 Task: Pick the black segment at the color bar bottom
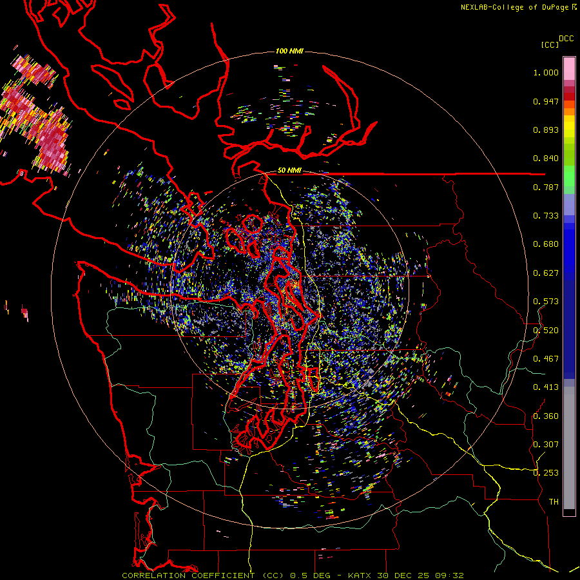coord(569,512)
